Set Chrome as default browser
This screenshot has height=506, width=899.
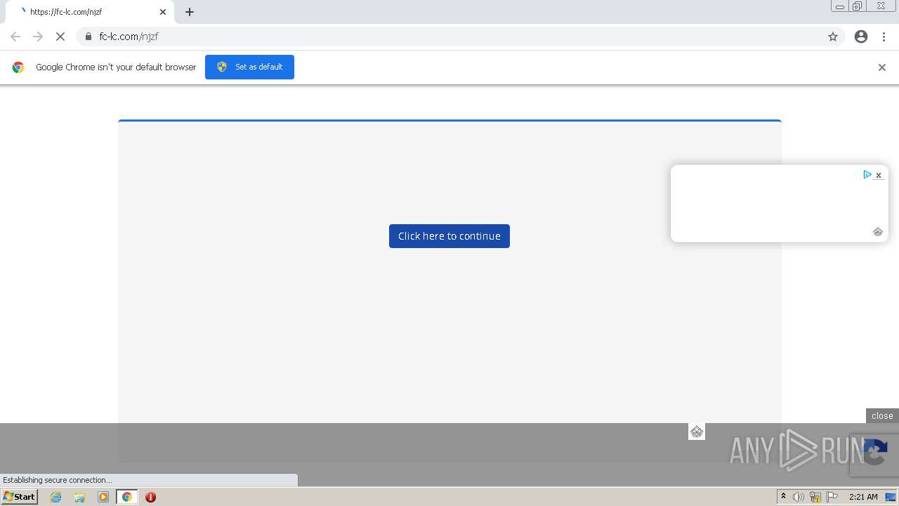249,67
